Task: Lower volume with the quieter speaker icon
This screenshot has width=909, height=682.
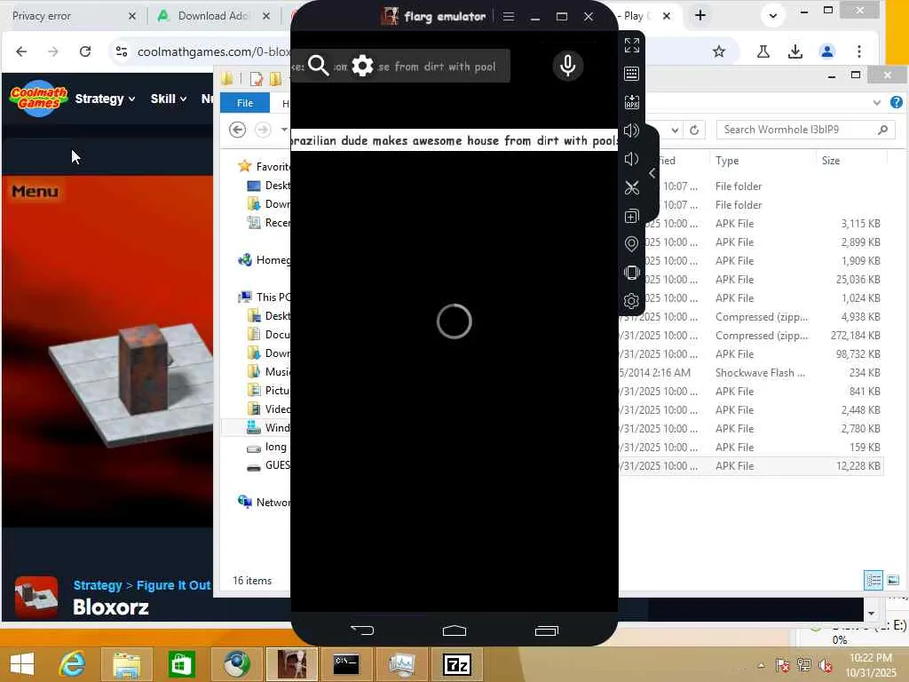Action: [631, 159]
